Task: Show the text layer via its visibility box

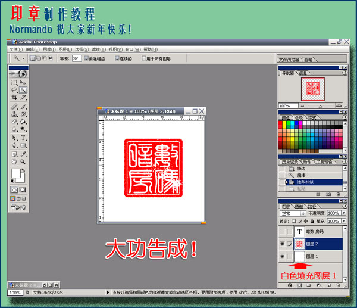Action: 282,232
